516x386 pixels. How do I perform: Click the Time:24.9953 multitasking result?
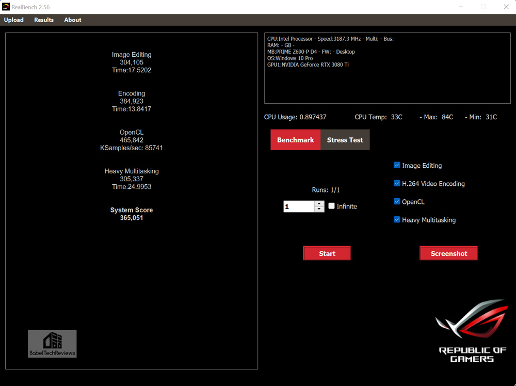click(132, 187)
